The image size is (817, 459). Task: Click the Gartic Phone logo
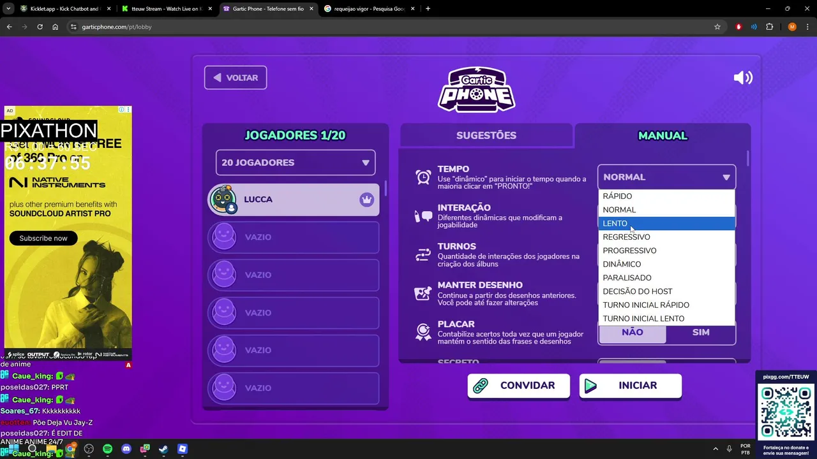click(x=476, y=89)
